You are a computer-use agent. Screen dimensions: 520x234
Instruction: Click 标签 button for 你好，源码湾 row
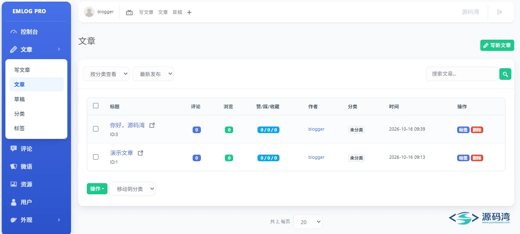[463, 130]
